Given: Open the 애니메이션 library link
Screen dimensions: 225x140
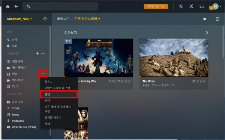Looking at the screenshot, I should point(19,68).
